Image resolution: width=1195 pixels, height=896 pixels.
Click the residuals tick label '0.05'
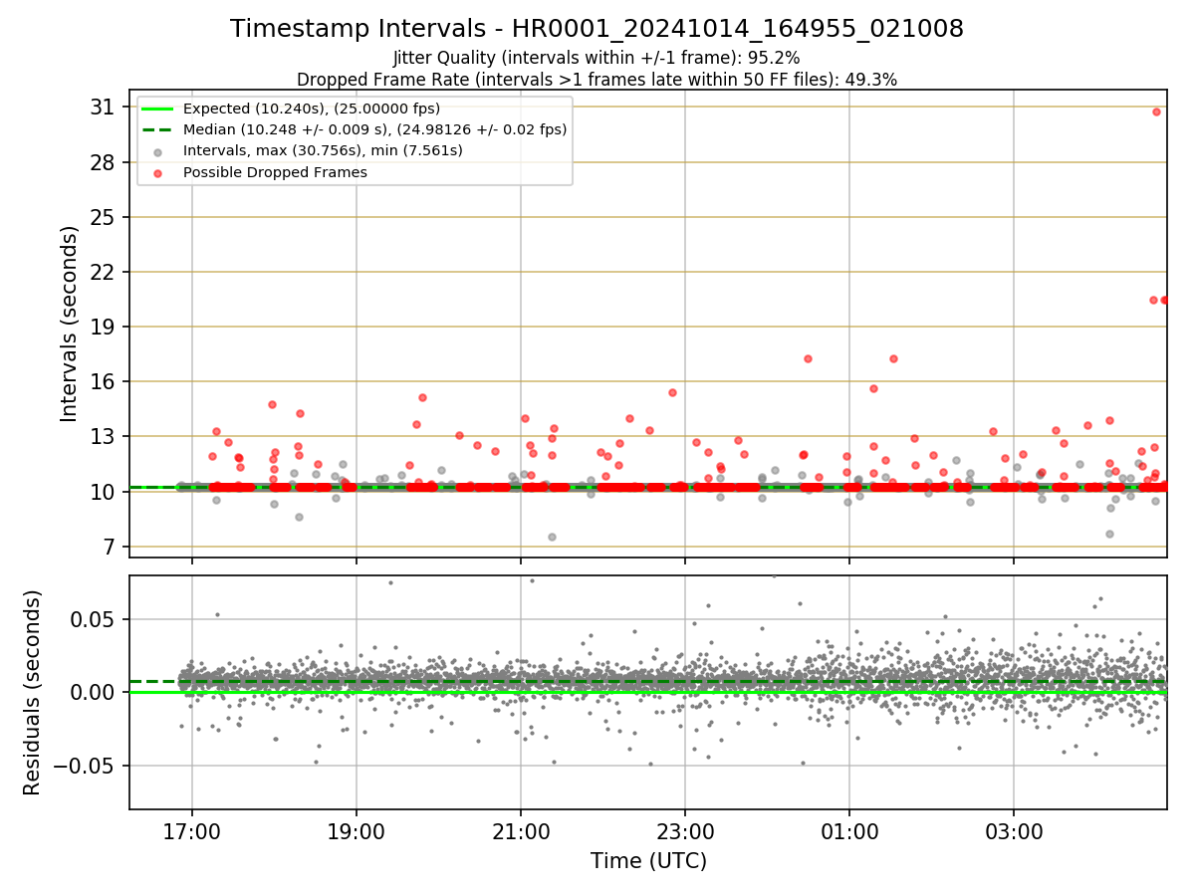95,619
